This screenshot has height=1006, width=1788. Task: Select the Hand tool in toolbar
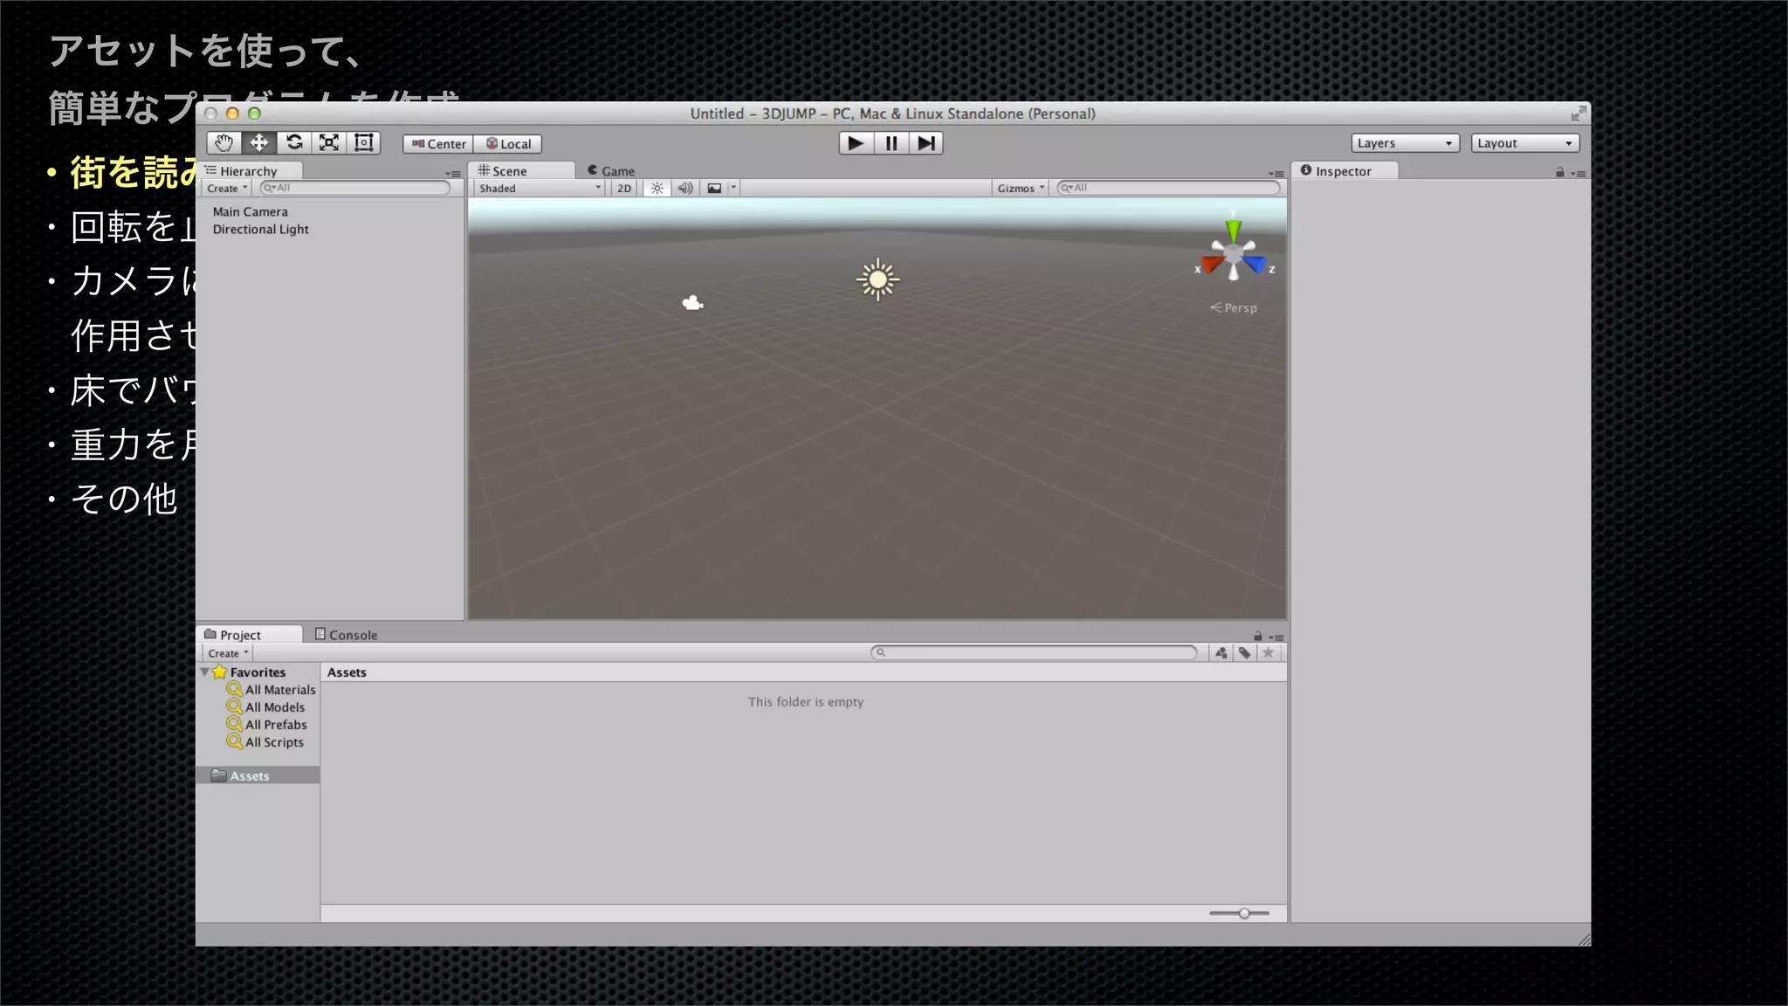click(224, 143)
